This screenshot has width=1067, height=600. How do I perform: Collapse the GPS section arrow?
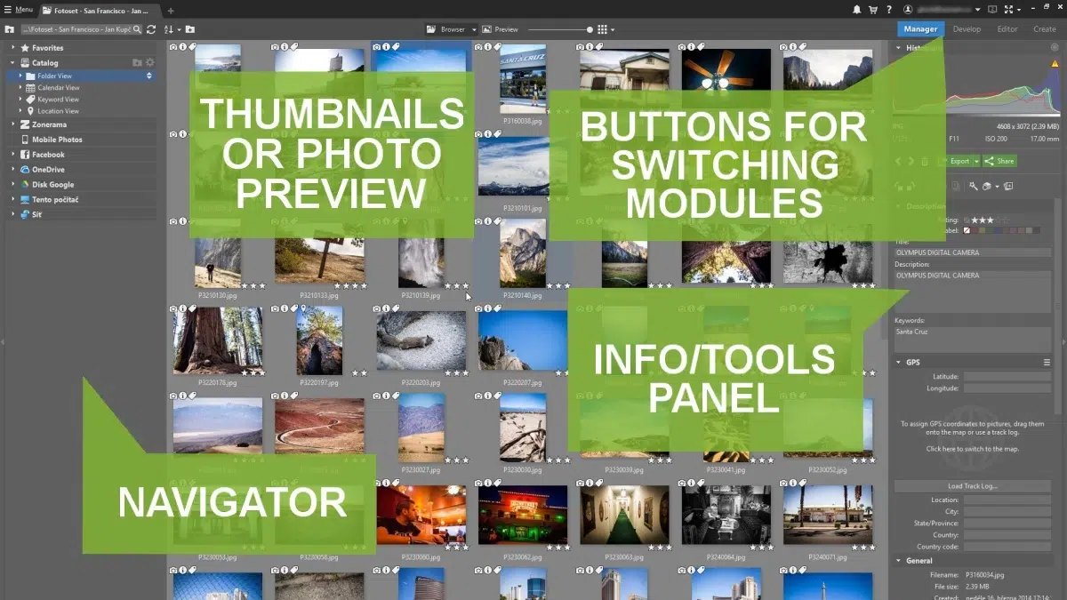tap(898, 363)
